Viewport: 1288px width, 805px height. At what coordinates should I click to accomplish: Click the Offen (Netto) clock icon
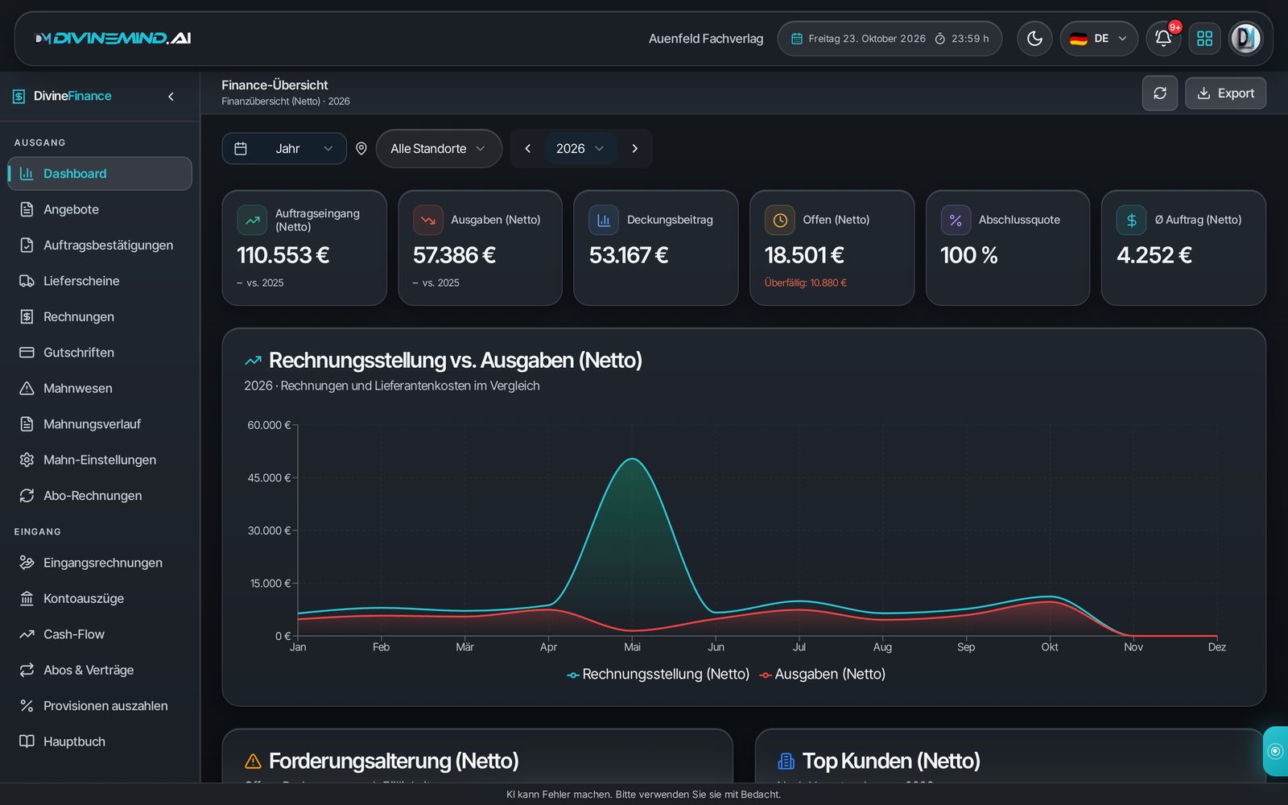[780, 220]
